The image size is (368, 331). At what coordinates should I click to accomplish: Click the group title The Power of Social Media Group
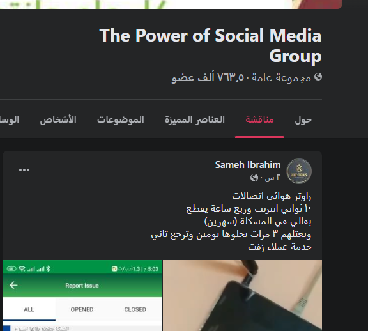(x=210, y=45)
